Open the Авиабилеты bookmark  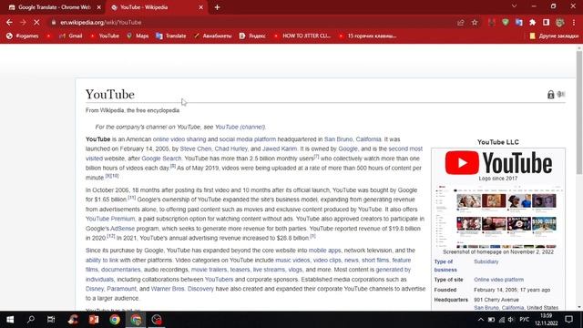coord(212,36)
